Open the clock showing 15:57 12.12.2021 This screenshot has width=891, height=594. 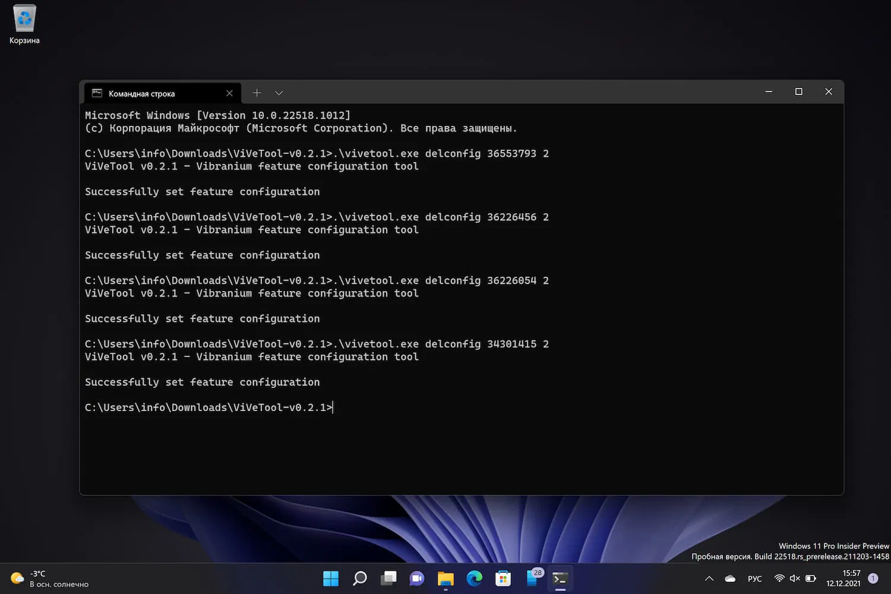pos(843,579)
